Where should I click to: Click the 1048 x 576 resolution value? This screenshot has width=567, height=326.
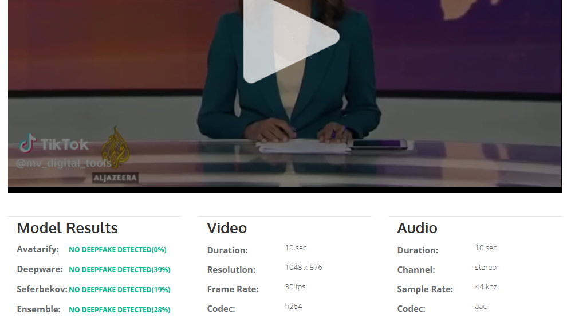click(x=304, y=268)
